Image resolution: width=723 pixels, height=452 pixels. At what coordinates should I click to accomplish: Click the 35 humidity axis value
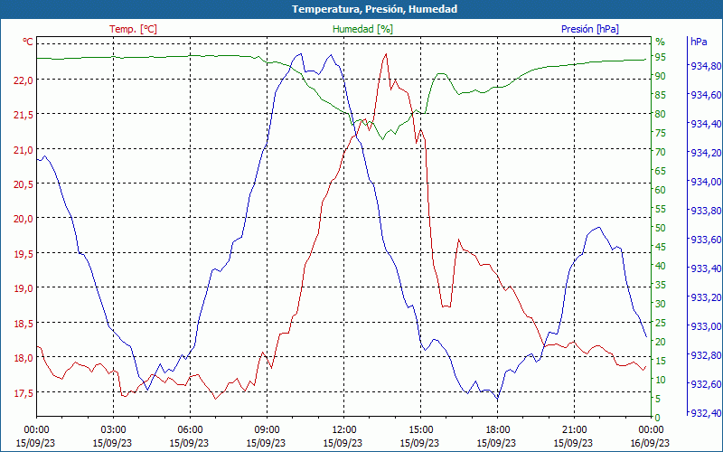pyautogui.click(x=661, y=285)
